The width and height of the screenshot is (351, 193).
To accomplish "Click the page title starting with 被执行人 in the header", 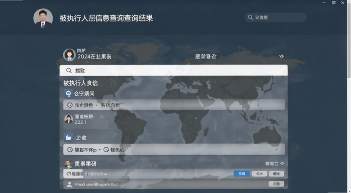I will click(x=106, y=18).
